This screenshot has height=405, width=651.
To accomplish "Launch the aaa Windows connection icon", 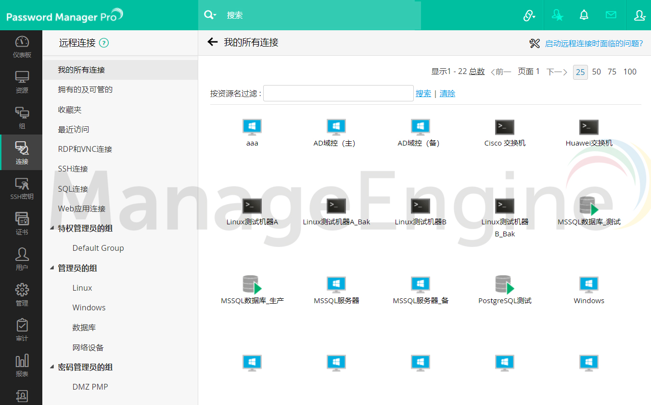I will [x=252, y=127].
